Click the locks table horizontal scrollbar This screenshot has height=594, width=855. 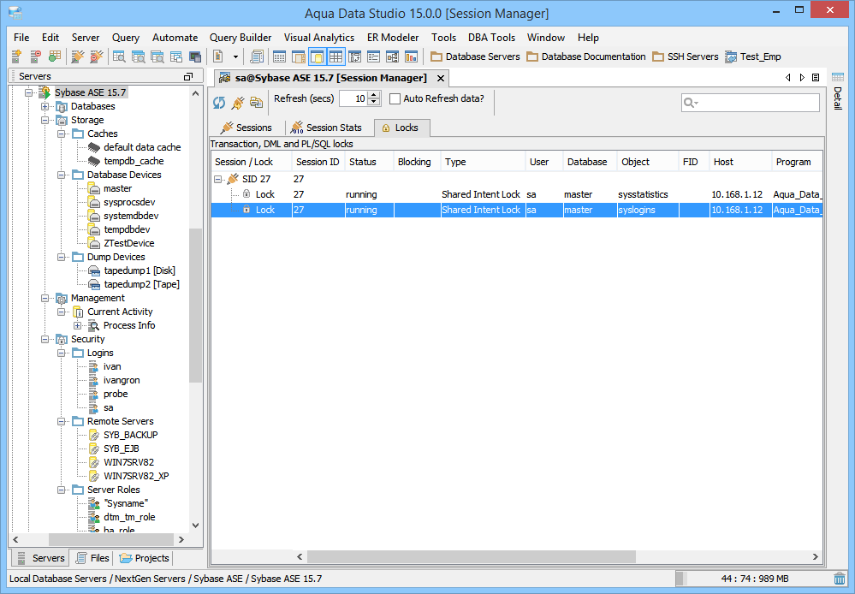click(x=471, y=557)
